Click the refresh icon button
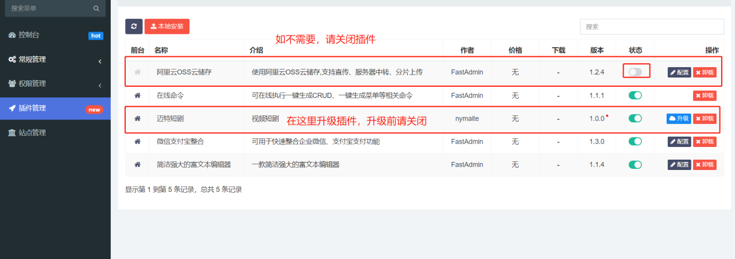 point(134,26)
